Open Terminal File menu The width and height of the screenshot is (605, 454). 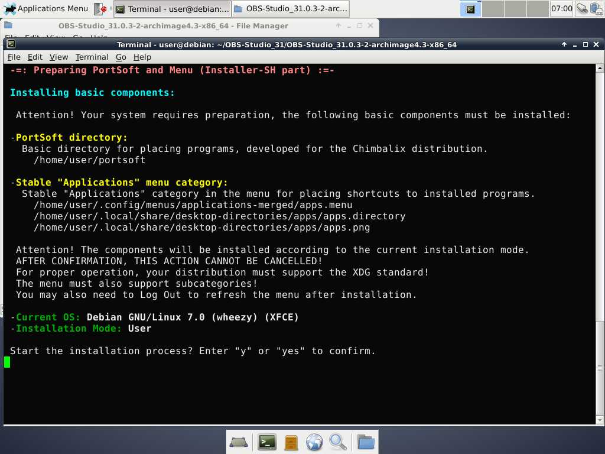(14, 57)
